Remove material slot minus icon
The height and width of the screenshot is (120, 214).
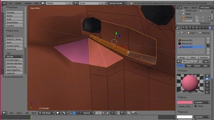[x=208, y=42]
